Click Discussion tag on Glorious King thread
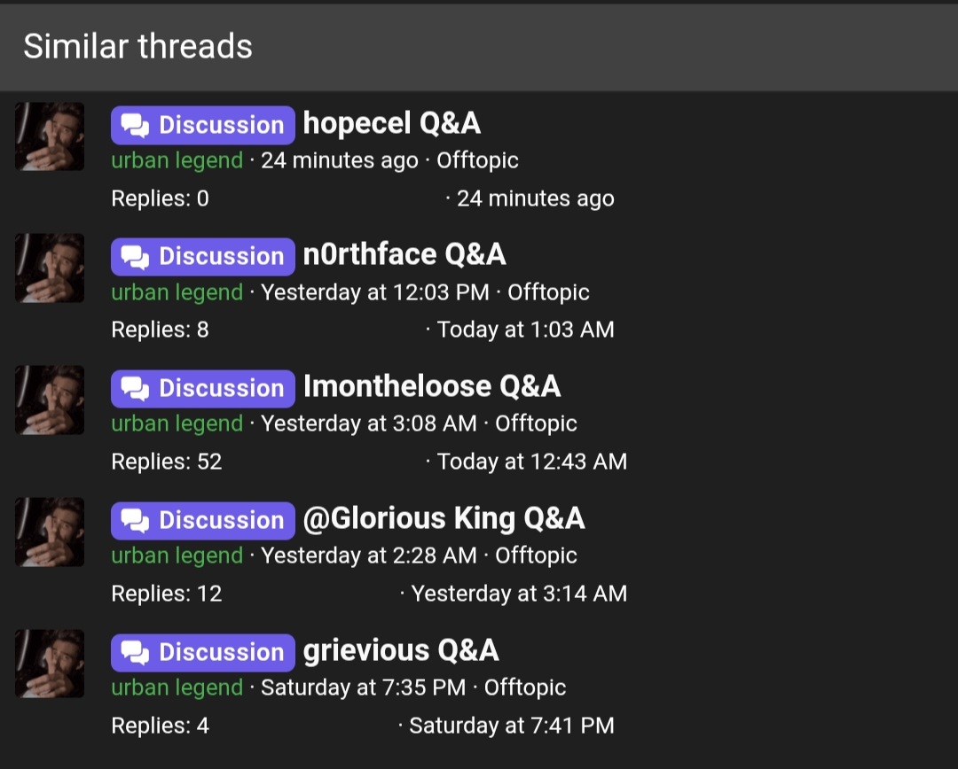Screen dimensions: 958x769 click(x=203, y=520)
